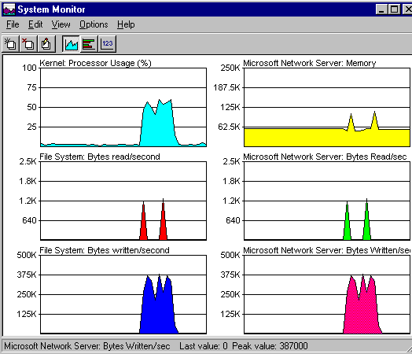Click the 'Peak value: 387000' status text
This screenshot has width=412, height=354.
coord(270,346)
